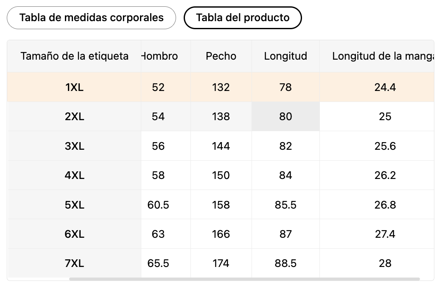Click the 60.5 shoulder value for 5XL
Image resolution: width=442 pixels, height=286 pixels.
158,205
